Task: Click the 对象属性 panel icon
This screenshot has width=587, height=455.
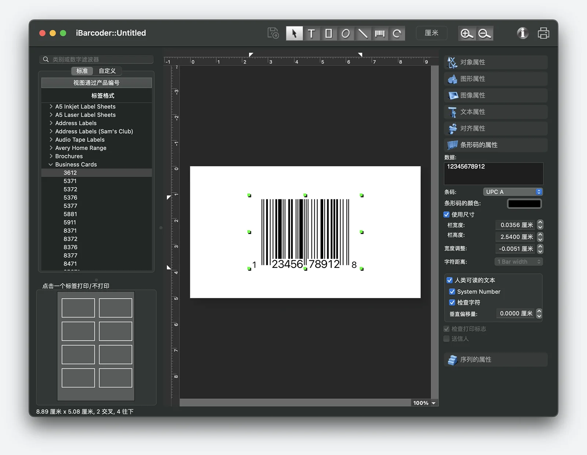Action: pyautogui.click(x=452, y=62)
